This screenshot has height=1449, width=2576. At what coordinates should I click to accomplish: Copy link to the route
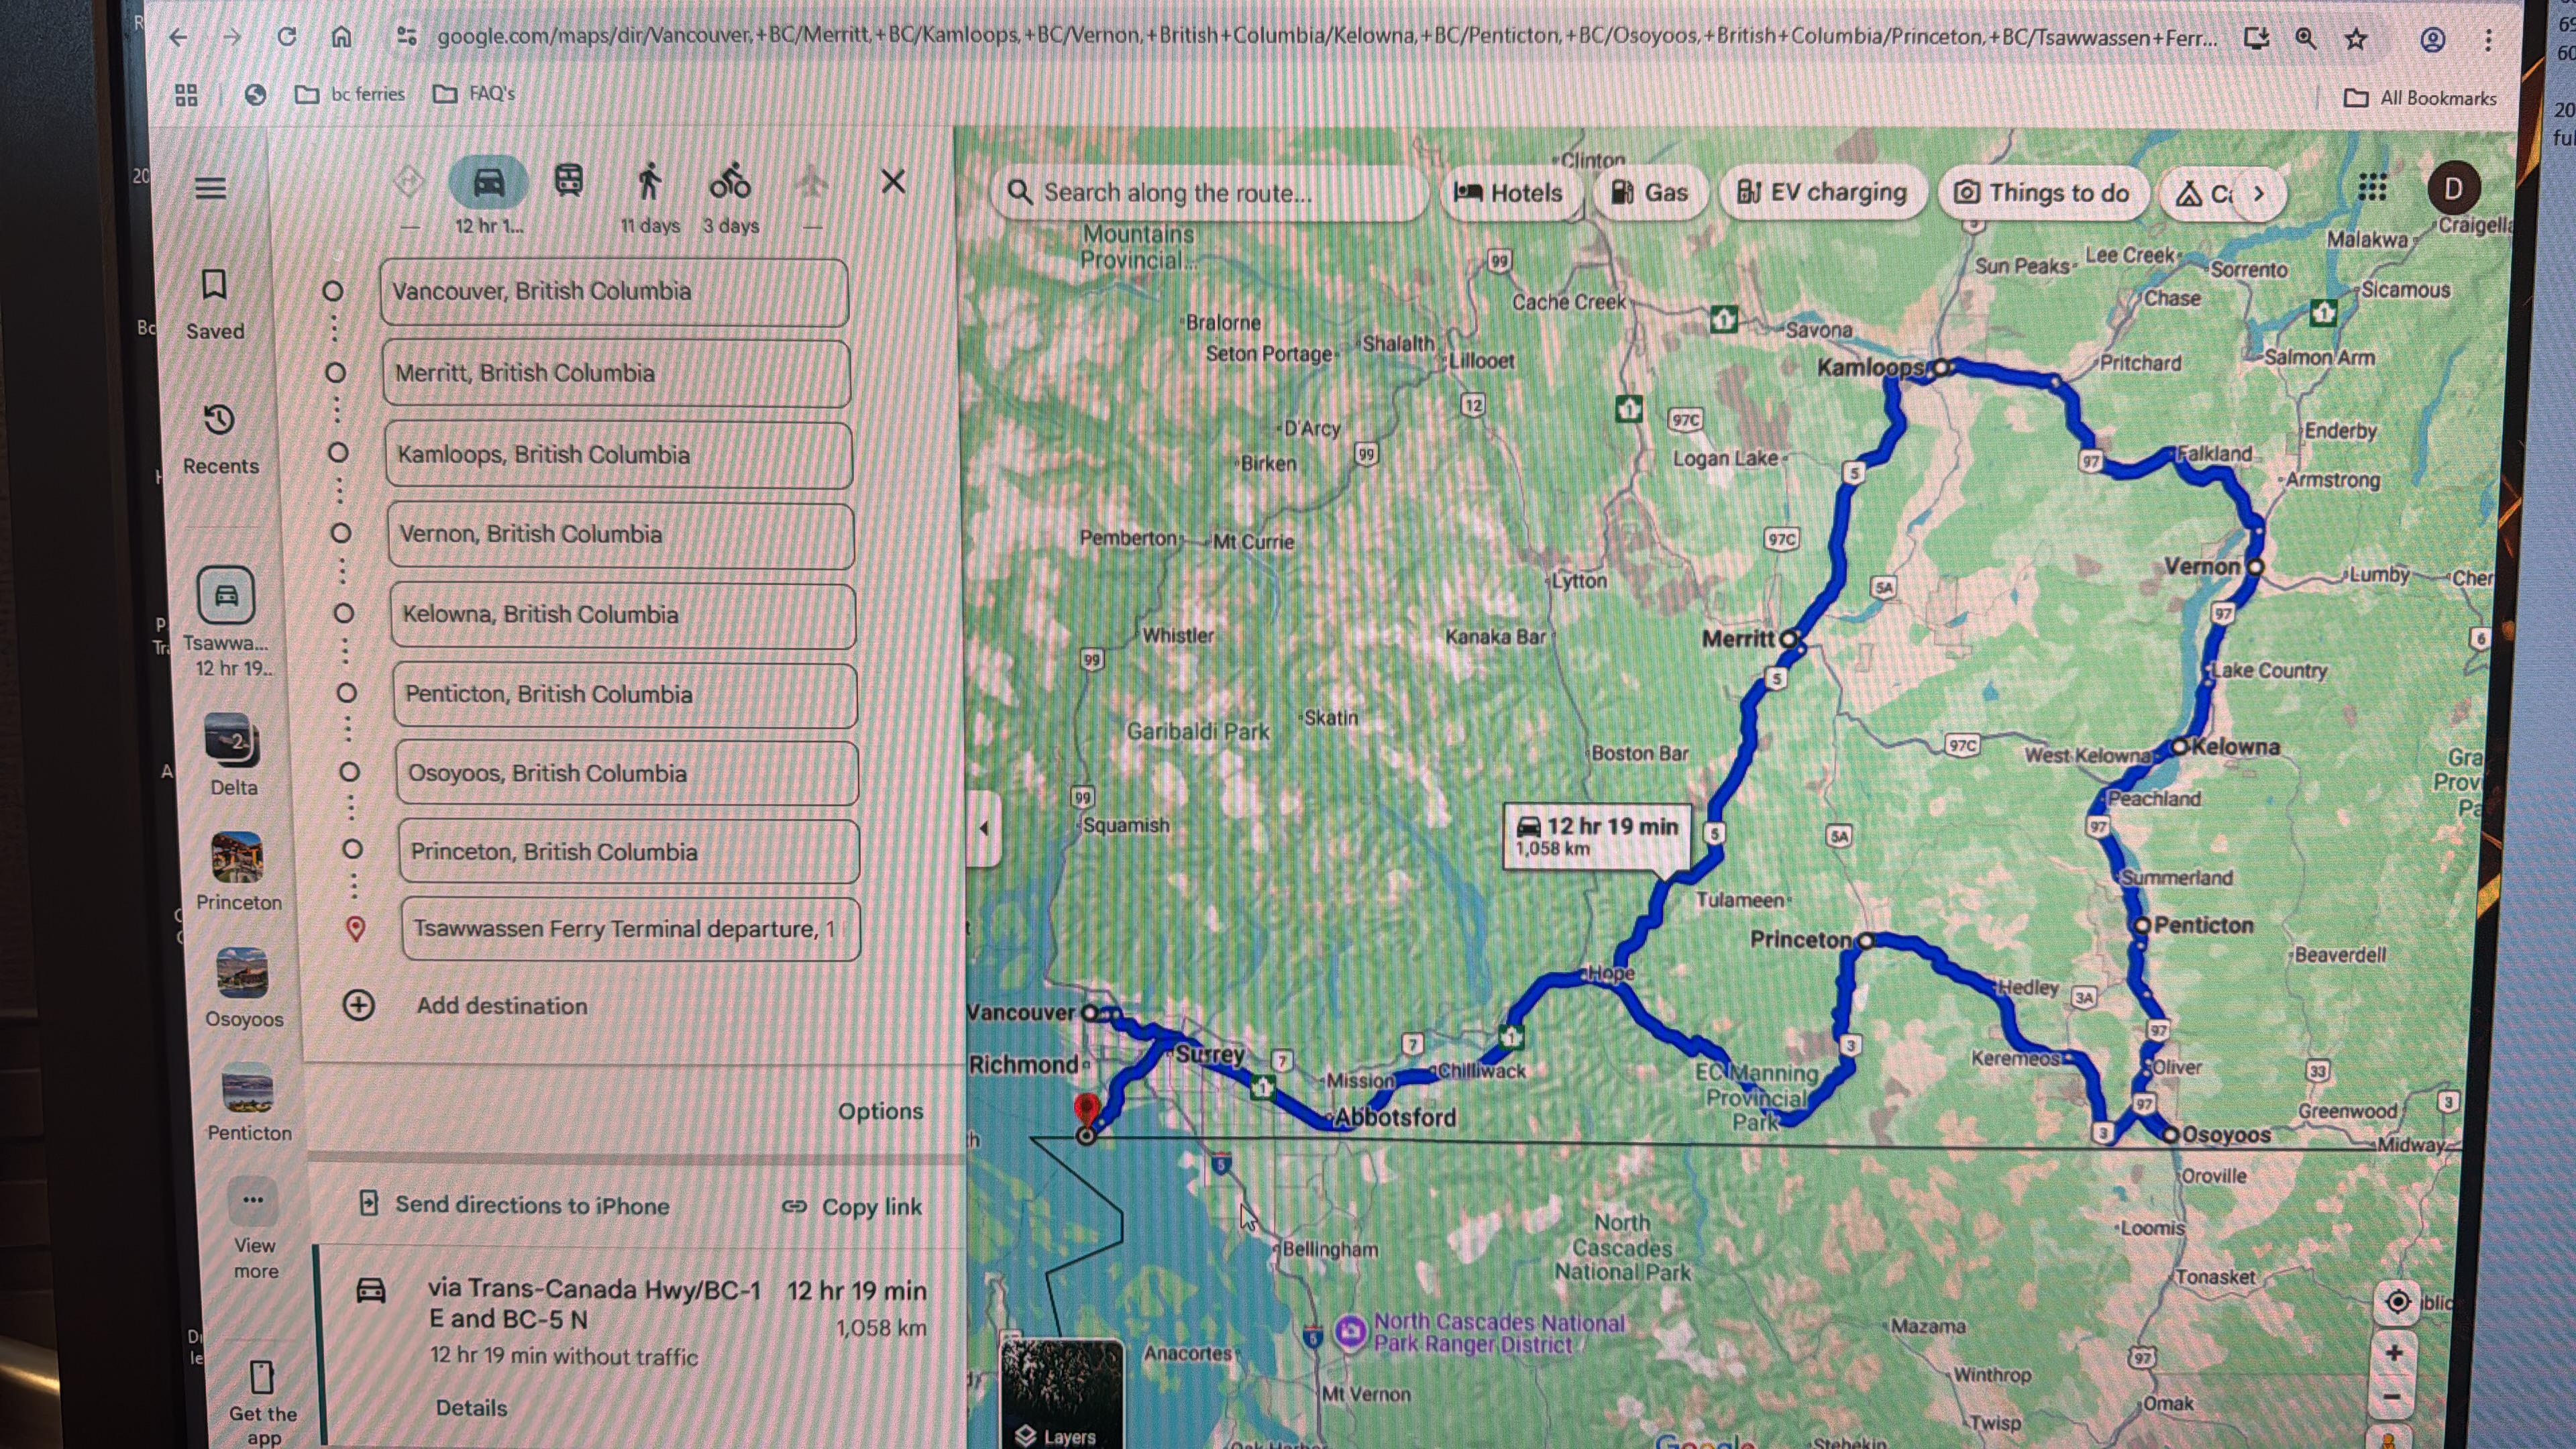tap(852, 1207)
